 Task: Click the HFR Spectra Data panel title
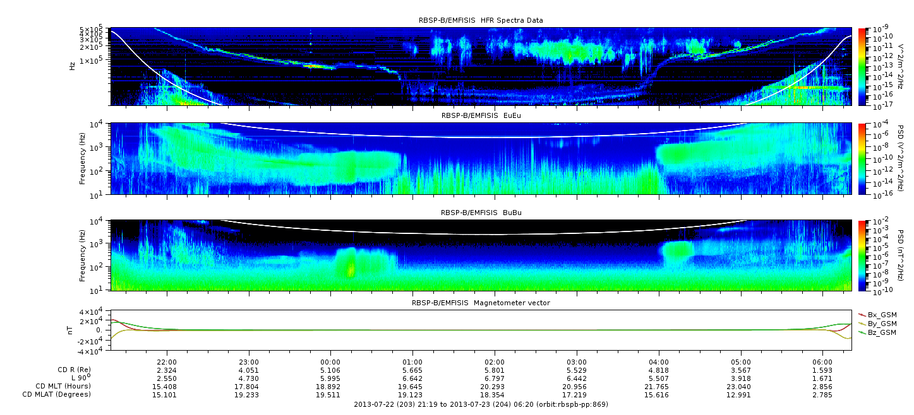481,20
